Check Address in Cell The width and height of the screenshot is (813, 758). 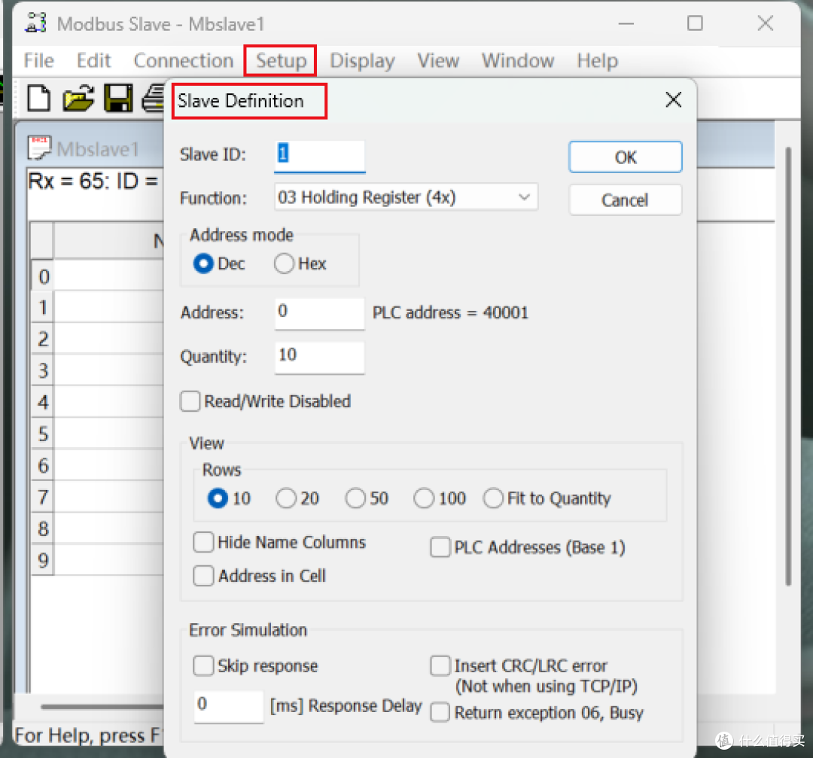(203, 576)
